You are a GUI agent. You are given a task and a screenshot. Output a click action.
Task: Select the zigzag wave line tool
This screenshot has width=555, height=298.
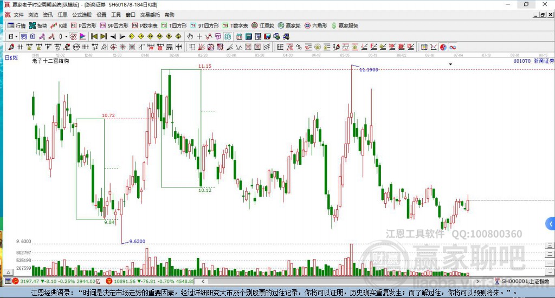(239, 47)
